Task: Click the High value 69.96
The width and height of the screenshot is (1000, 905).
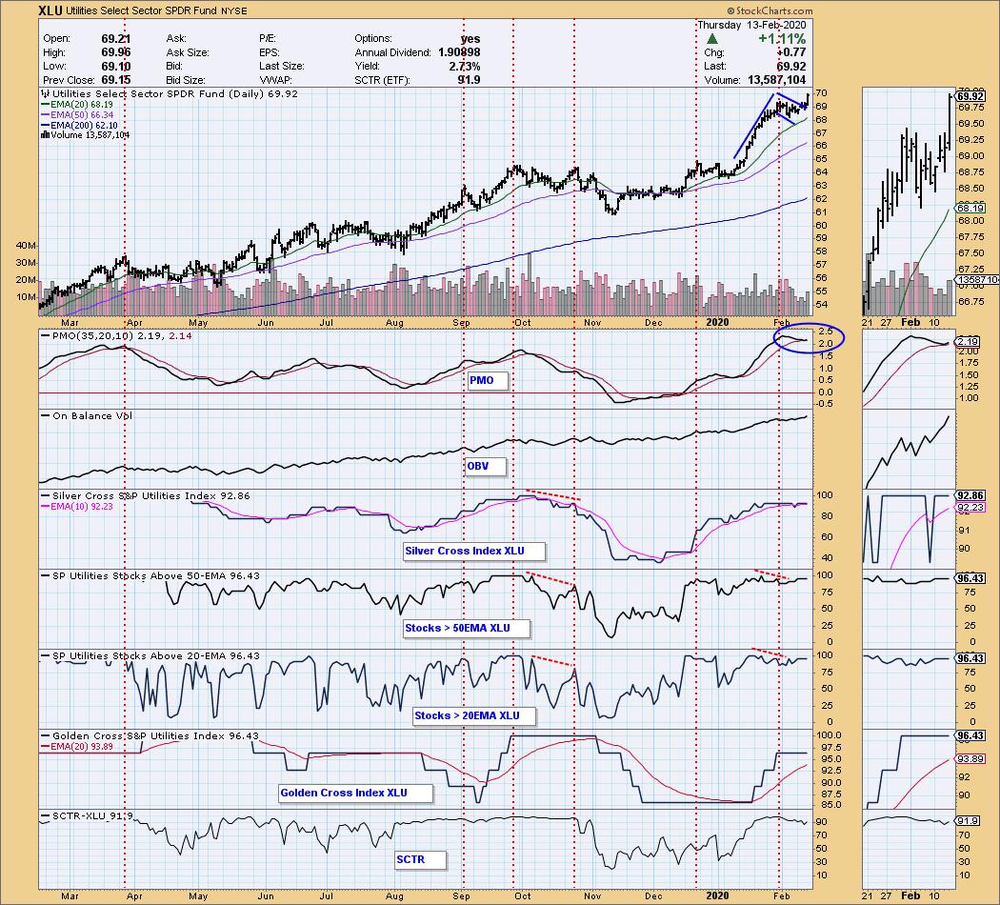Action: click(115, 53)
